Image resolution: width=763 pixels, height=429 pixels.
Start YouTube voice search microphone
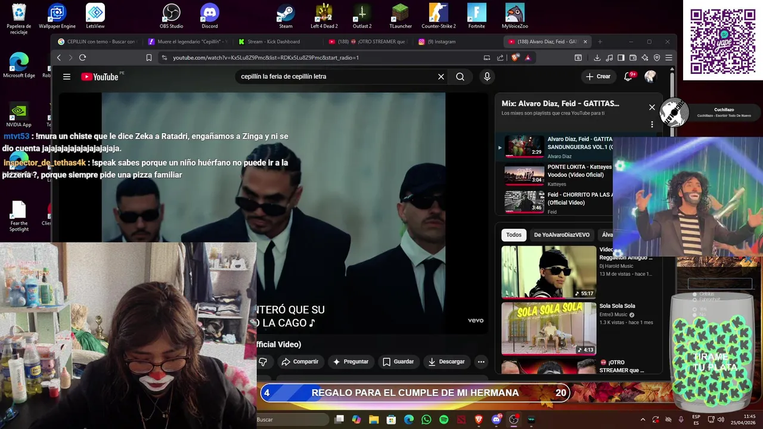click(487, 76)
